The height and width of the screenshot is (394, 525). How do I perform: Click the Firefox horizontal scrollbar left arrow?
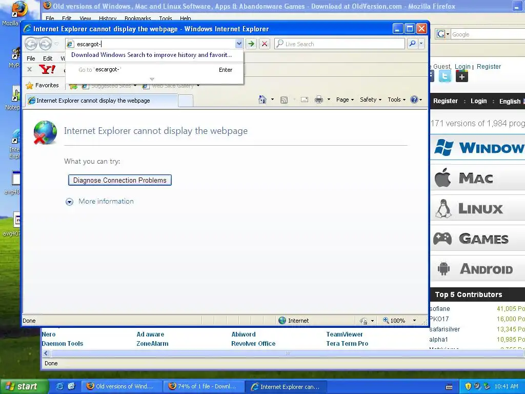tap(46, 353)
